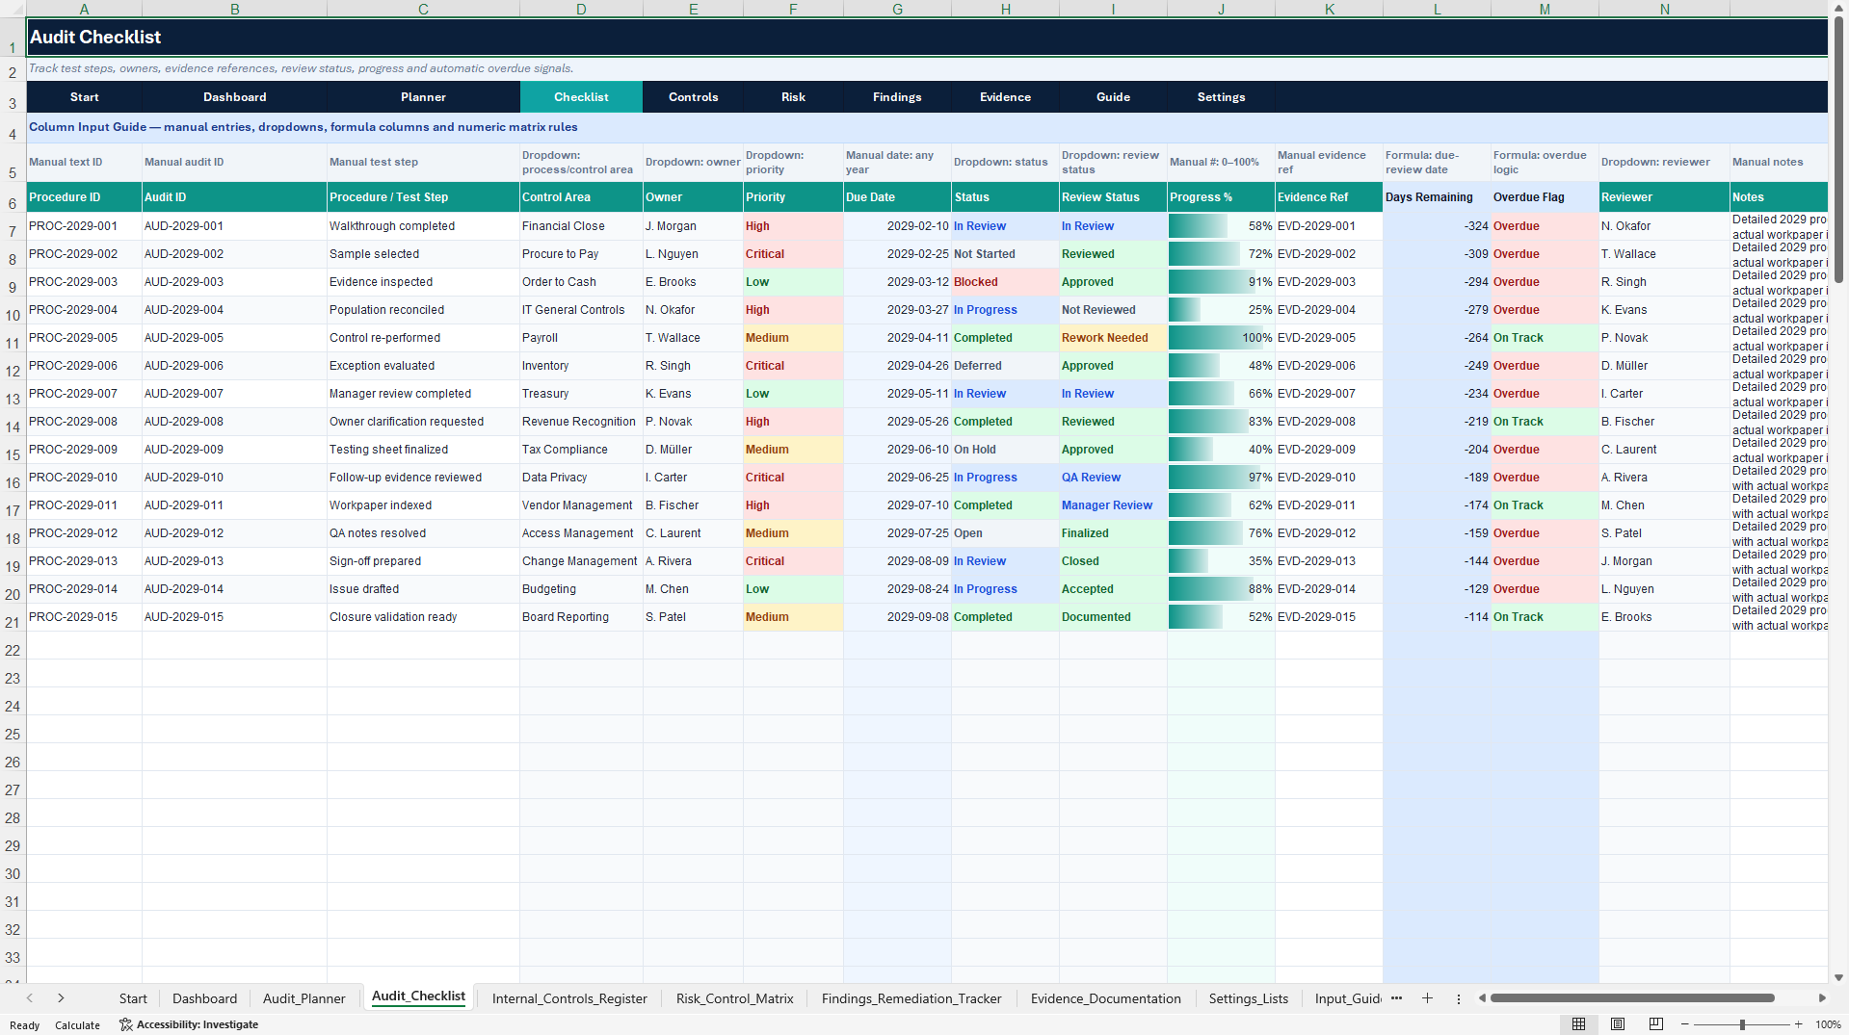Click vertical scrollbar up arrow

[1838, 8]
